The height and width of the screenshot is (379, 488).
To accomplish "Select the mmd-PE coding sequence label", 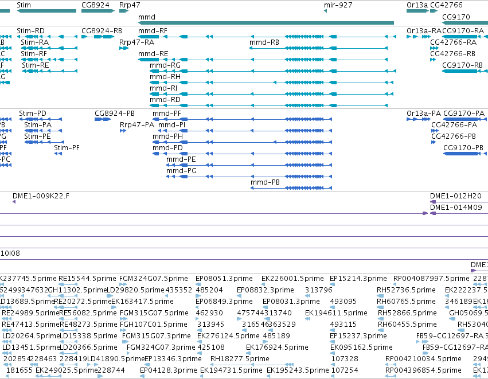I will click(x=181, y=159).
